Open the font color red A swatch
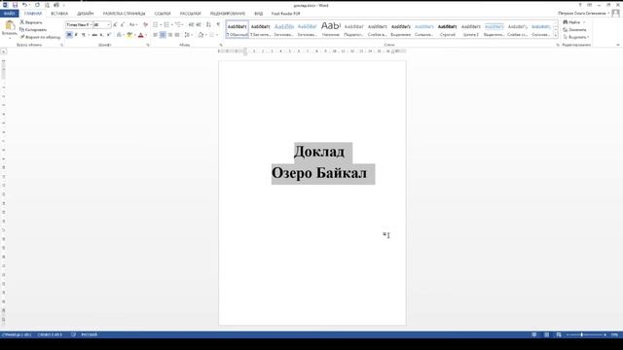This screenshot has height=350, width=623. pyautogui.click(x=140, y=35)
